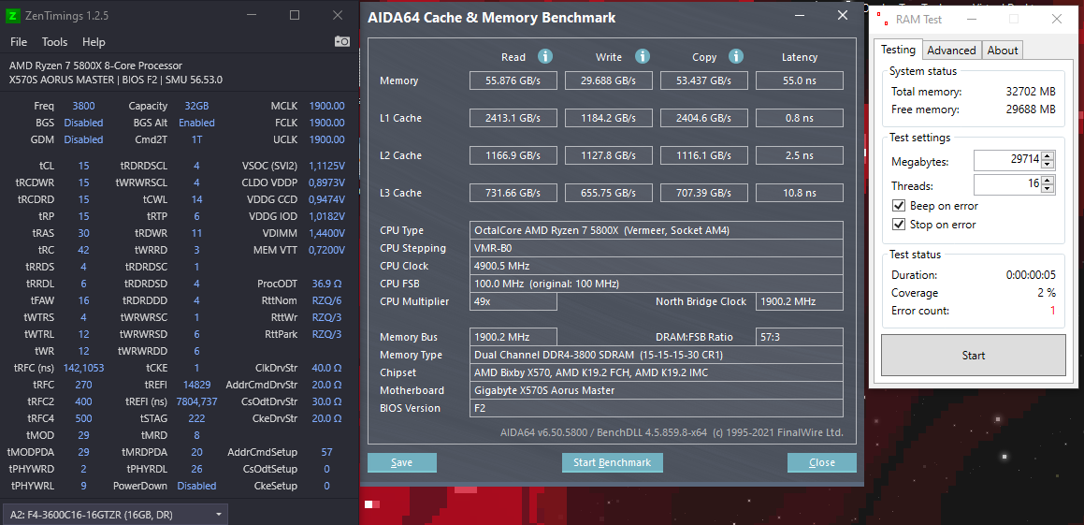Select Memory Latency value 55.0 ns

point(799,80)
